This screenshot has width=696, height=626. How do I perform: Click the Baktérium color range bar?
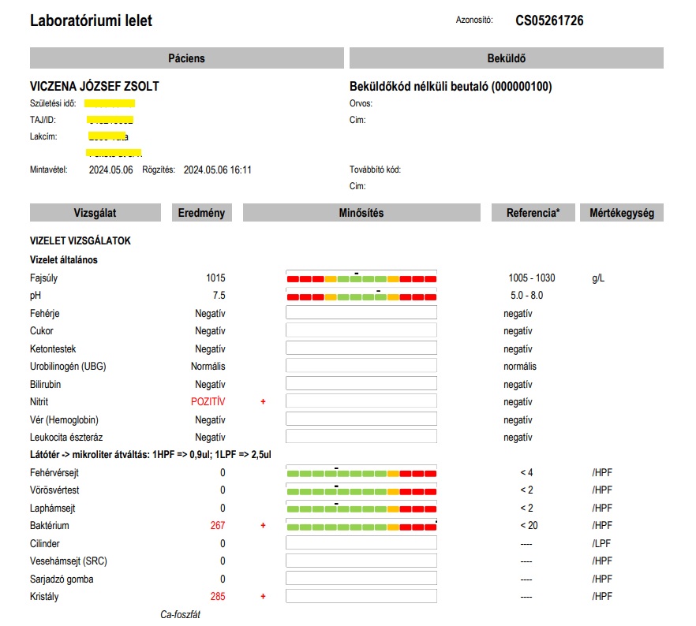(361, 527)
